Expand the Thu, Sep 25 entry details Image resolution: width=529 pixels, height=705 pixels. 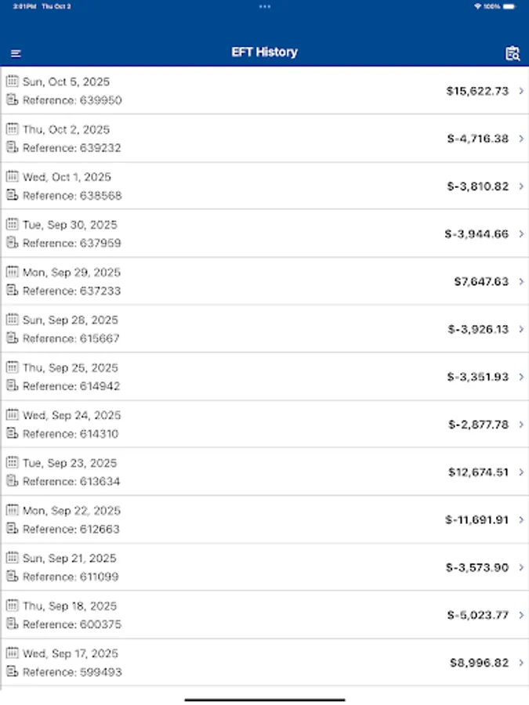click(x=522, y=377)
